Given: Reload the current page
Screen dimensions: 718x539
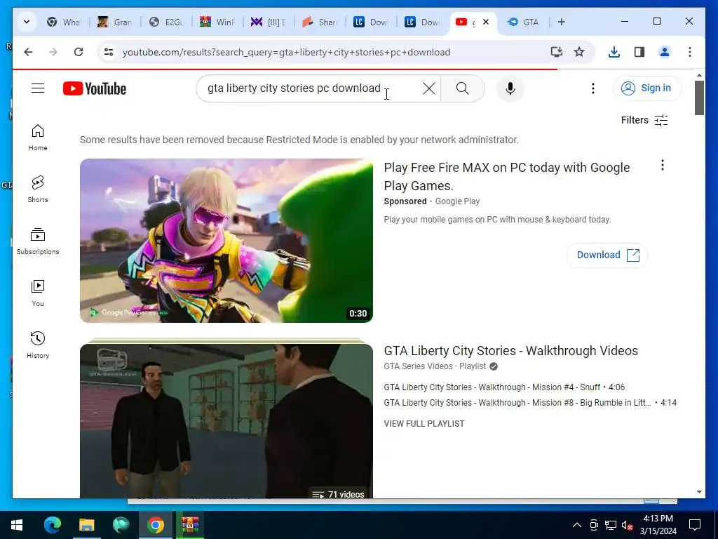Looking at the screenshot, I should (79, 52).
